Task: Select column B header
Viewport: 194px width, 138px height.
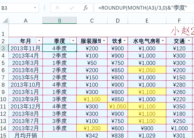Action: (60, 20)
